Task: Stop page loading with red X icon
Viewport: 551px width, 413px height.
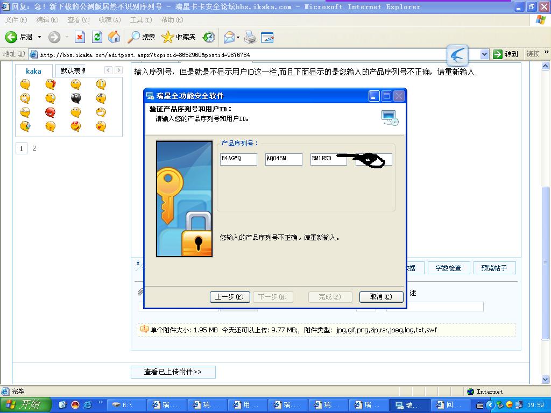Action: 80,37
